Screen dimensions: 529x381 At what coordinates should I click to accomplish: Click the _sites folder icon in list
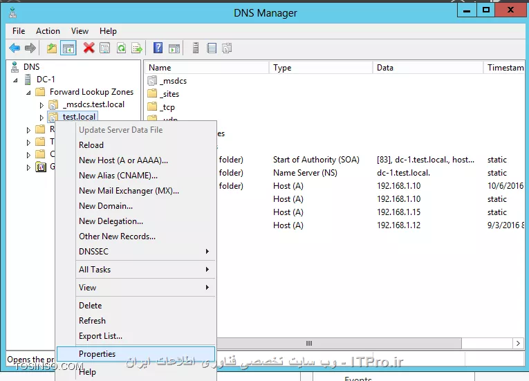[x=153, y=93]
